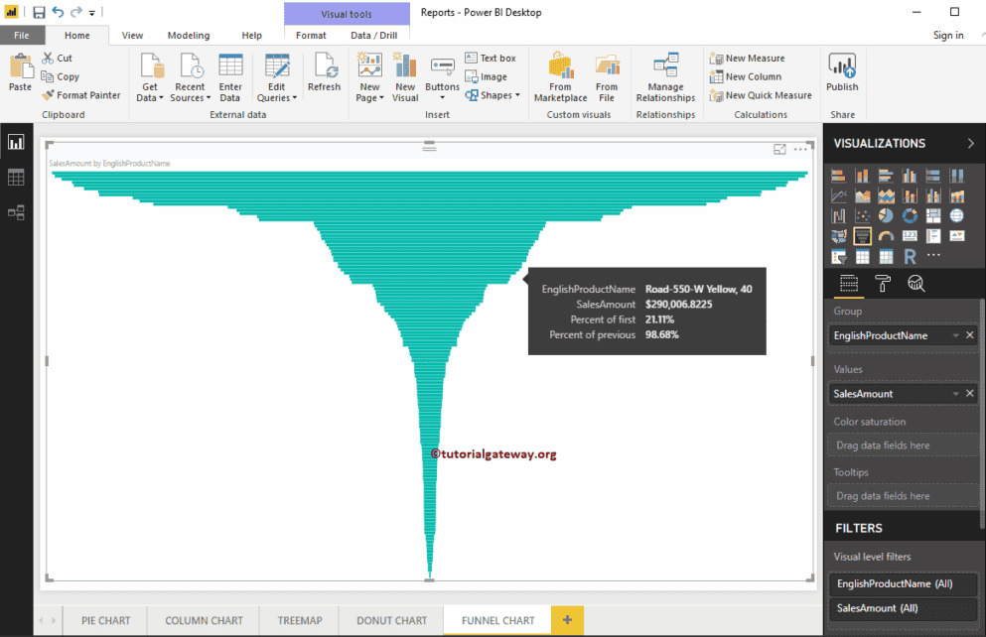Select the Funnel visual icon

[863, 236]
